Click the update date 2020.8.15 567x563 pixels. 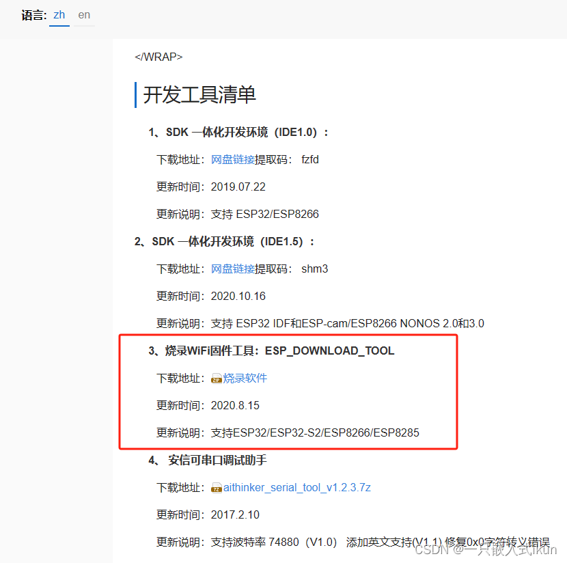pos(235,405)
